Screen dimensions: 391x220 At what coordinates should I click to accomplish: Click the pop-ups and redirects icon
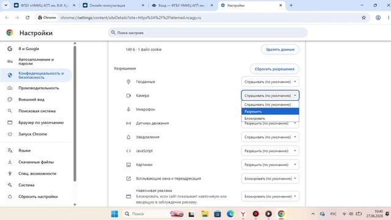128,178
